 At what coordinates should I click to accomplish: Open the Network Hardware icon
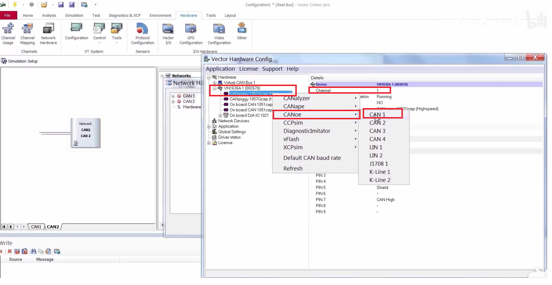click(x=48, y=34)
